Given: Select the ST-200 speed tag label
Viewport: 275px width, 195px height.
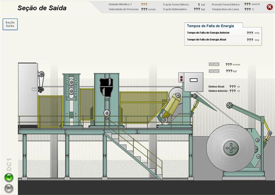Looking at the screenshot, I should pyautogui.click(x=214, y=64).
